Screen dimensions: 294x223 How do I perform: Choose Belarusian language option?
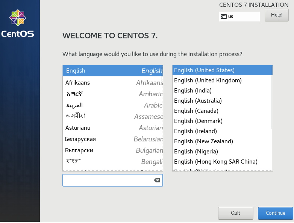(x=113, y=139)
